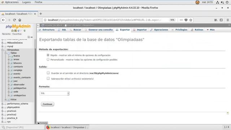The image size is (231, 130).
Task: Click the Firefox home button
Action: point(20,20)
